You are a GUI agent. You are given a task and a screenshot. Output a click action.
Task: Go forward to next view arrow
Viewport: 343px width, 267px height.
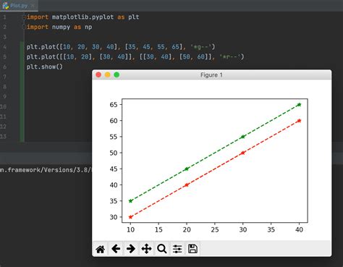tap(131, 249)
